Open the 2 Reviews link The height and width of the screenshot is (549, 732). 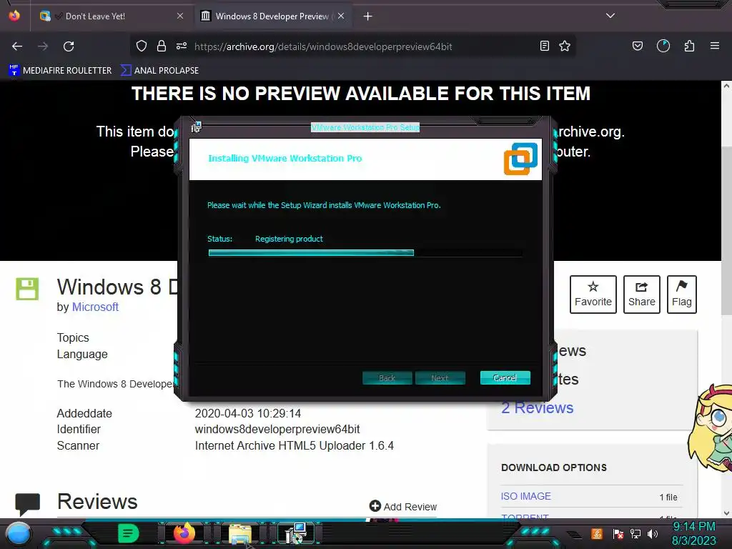538,407
